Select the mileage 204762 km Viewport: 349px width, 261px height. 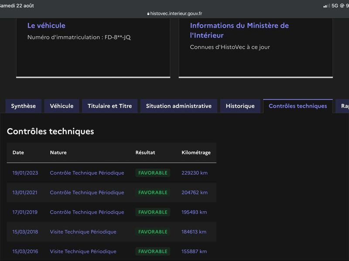(x=194, y=192)
